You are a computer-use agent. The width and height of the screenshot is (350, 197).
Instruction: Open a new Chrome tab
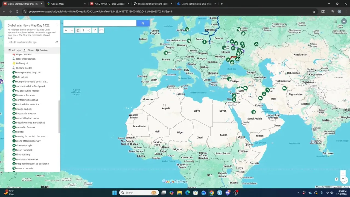(x=221, y=4)
